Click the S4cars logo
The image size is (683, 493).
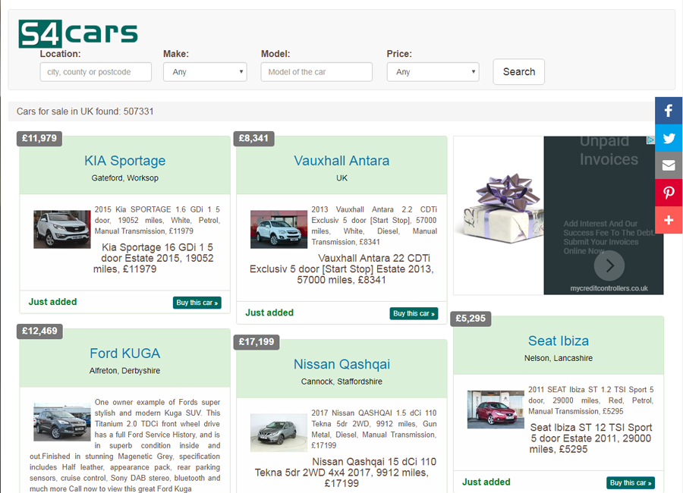[78, 33]
